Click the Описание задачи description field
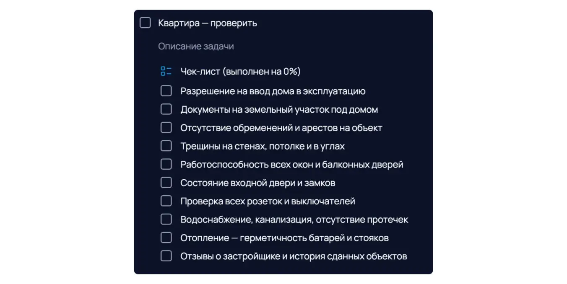The image size is (567, 284). click(196, 46)
